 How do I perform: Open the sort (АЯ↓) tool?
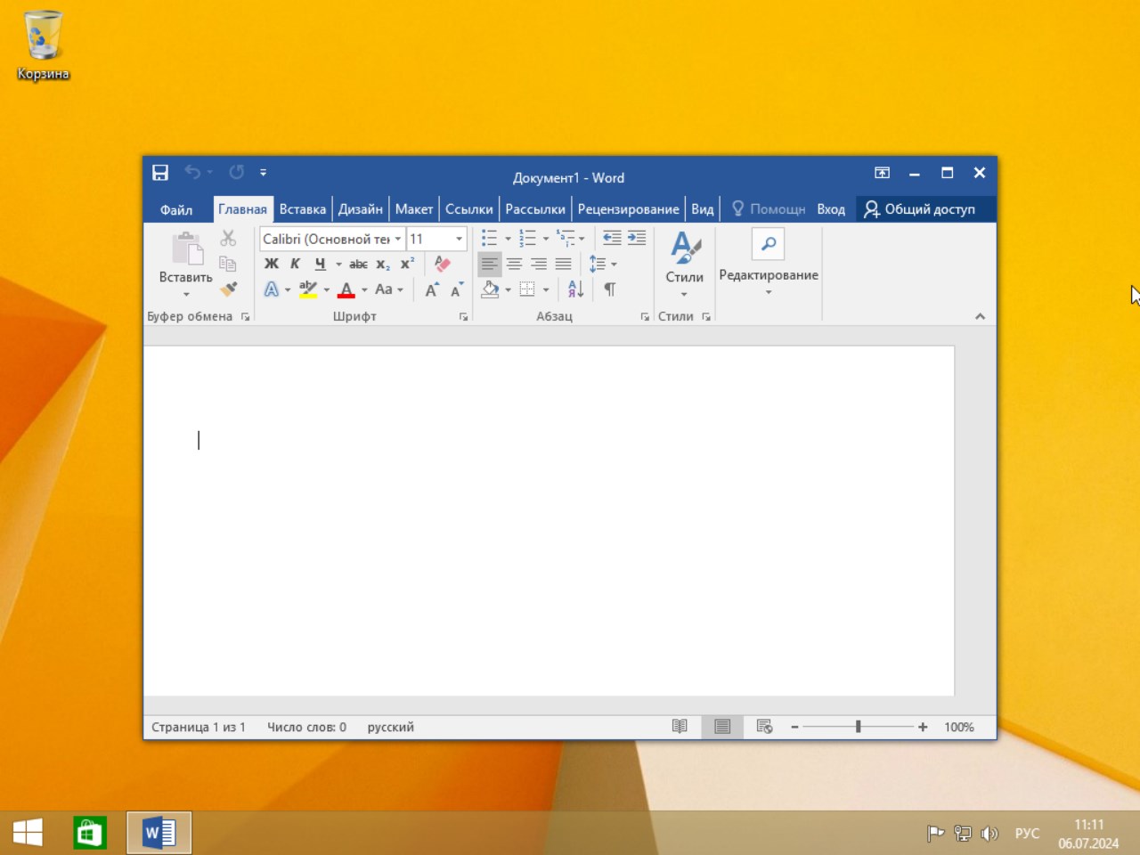[574, 289]
